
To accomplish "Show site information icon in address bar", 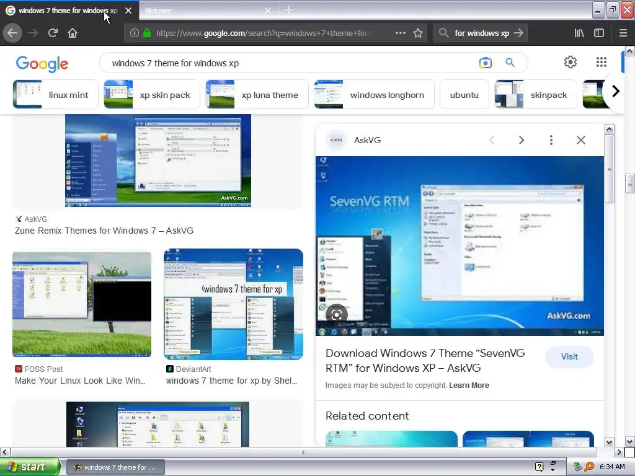I will coord(135,33).
